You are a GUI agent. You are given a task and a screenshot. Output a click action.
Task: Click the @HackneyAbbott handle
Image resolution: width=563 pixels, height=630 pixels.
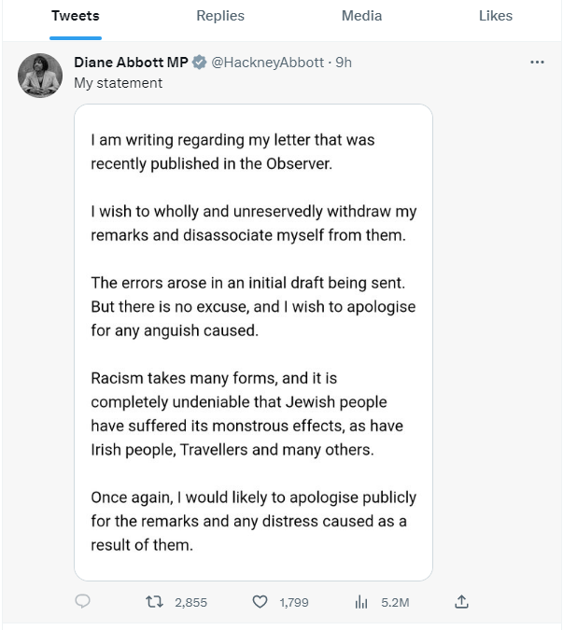[267, 63]
